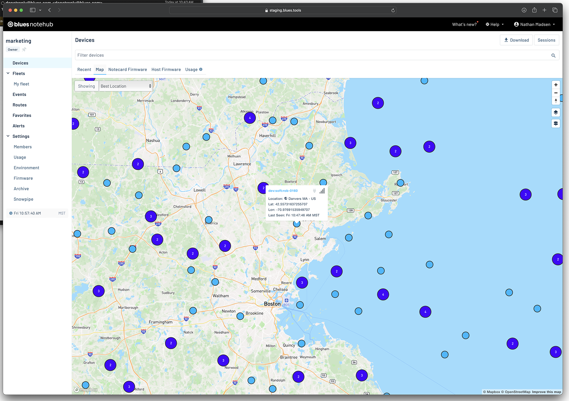Screen dimensions: 569x401
Task: Reset map bearing with compass button
Action: click(x=556, y=101)
